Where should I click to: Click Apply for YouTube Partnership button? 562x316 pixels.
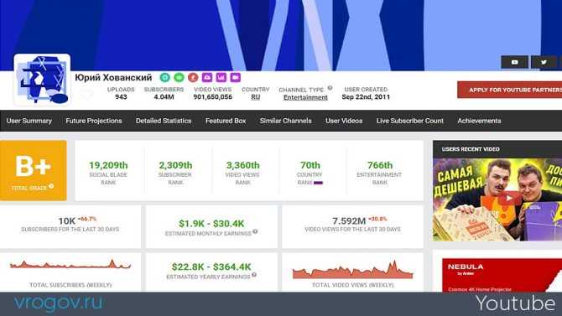point(510,90)
